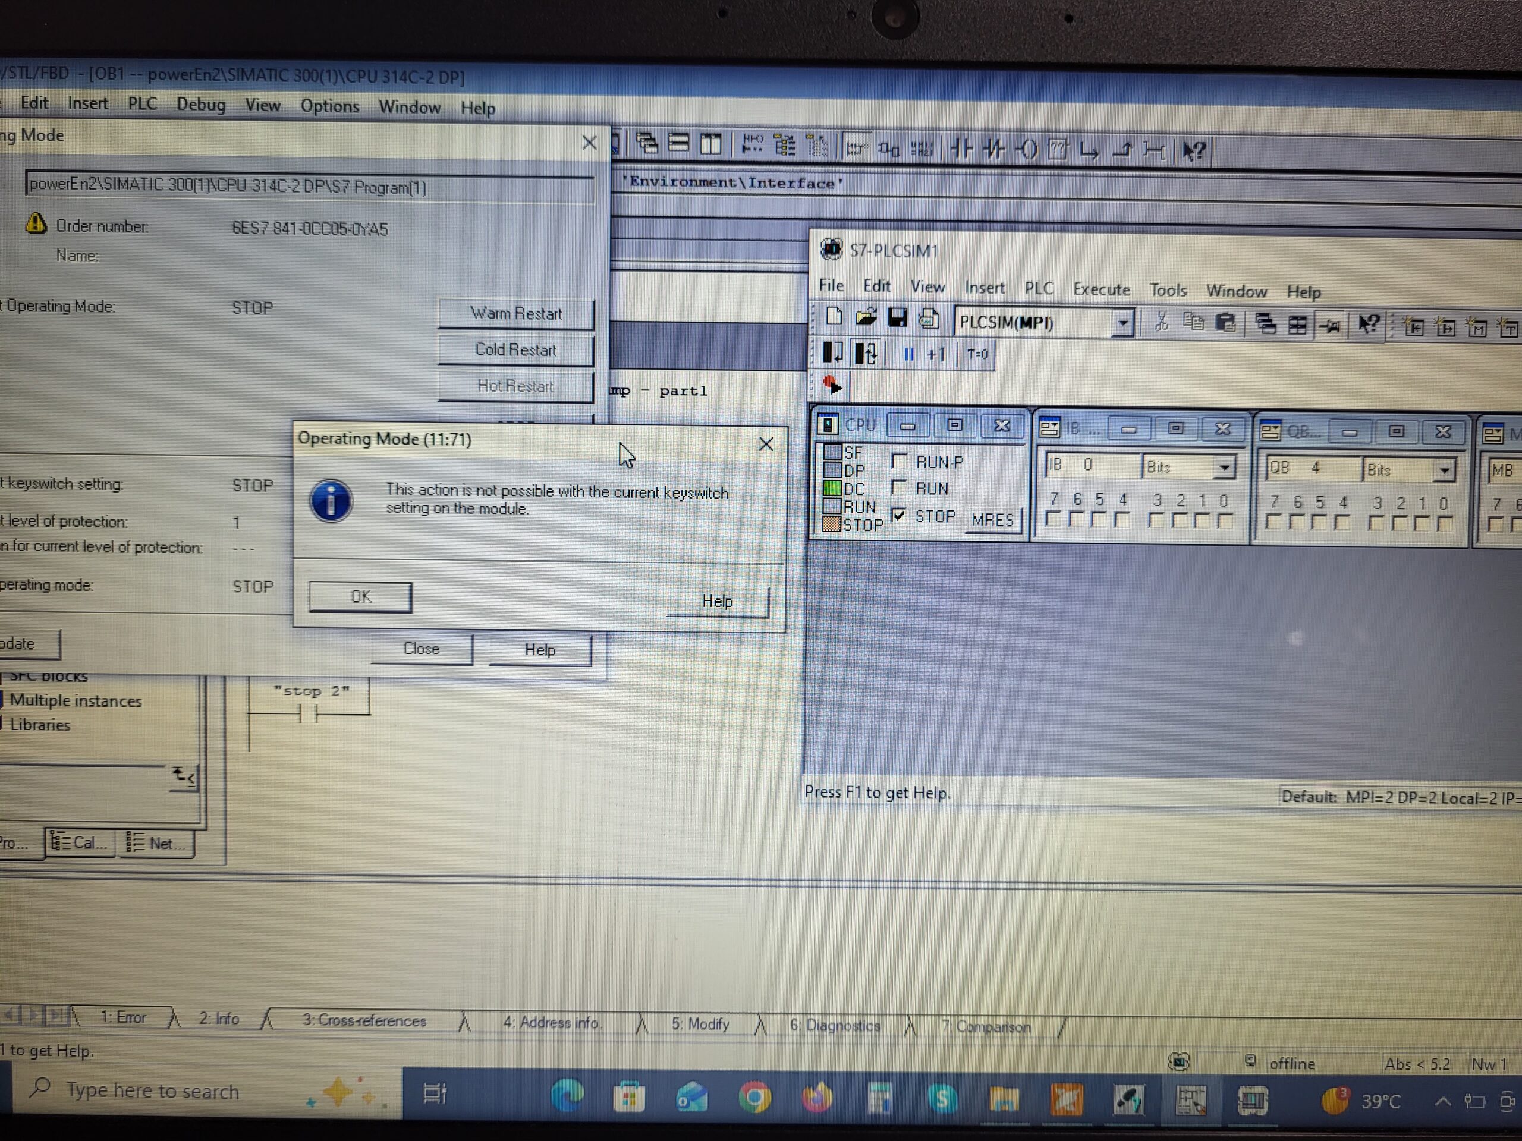
Task: Insert a normally open contact
Action: (x=961, y=149)
